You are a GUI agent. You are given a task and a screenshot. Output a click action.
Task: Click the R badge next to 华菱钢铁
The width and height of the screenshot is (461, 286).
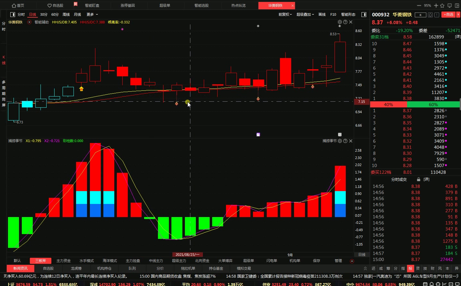point(421,15)
